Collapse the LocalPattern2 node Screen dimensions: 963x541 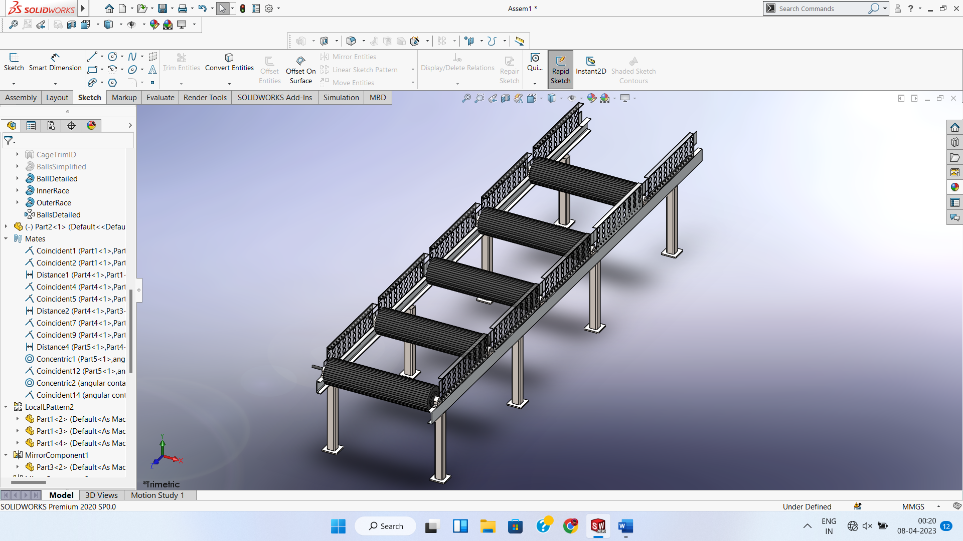tap(6, 407)
